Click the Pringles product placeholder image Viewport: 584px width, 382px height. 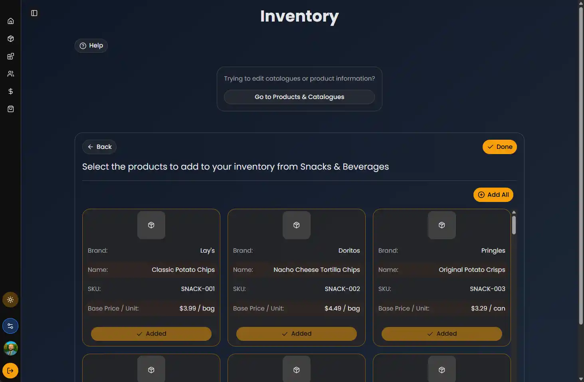coord(442,225)
